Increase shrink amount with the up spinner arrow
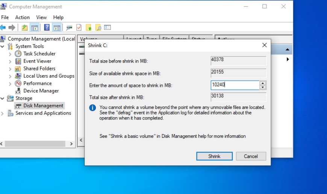This screenshot has height=194, width=327. tap(263, 83)
